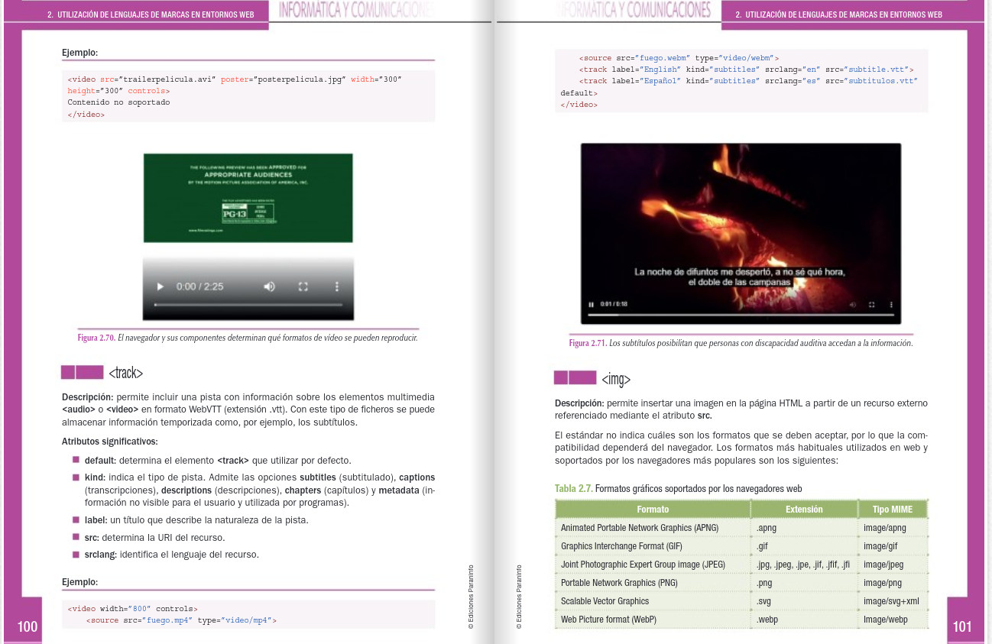Open the more-options menu on the fireplace player
992x644 pixels.
pyautogui.click(x=891, y=303)
